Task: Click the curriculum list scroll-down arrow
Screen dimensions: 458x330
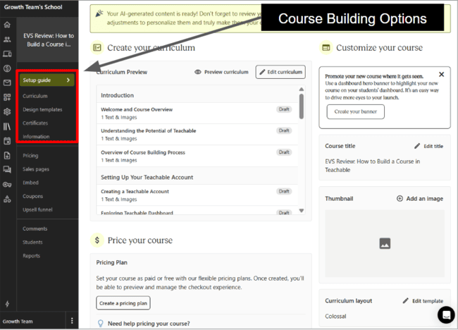Action: [x=302, y=211]
